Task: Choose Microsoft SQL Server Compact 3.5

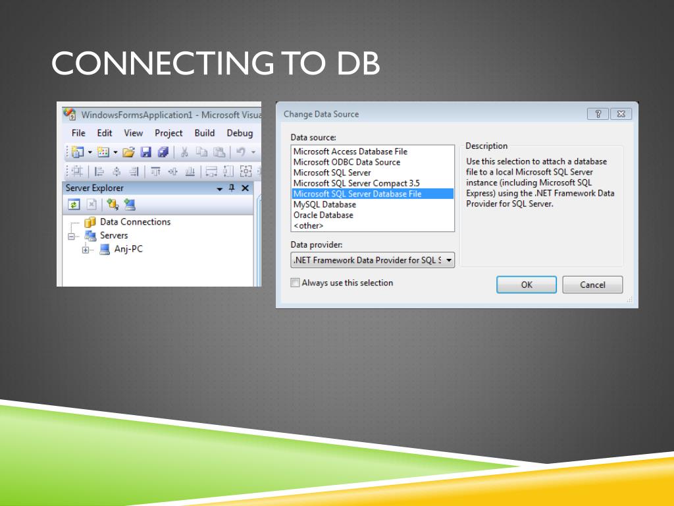Action: pyautogui.click(x=373, y=183)
